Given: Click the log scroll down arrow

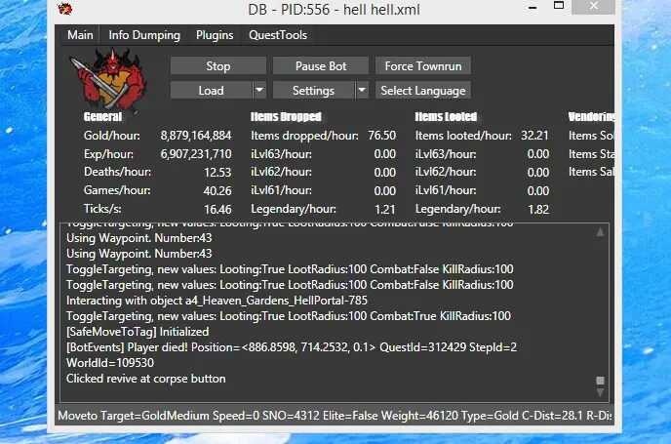Looking at the screenshot, I should [x=600, y=393].
